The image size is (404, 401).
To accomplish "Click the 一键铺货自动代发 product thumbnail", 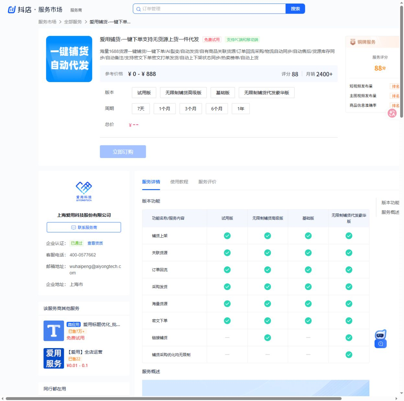I will [69, 59].
